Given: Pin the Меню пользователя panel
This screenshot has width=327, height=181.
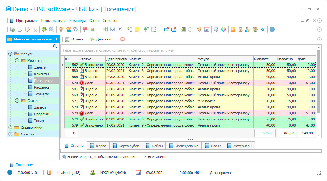Looking at the screenshot, I should tap(56, 39).
